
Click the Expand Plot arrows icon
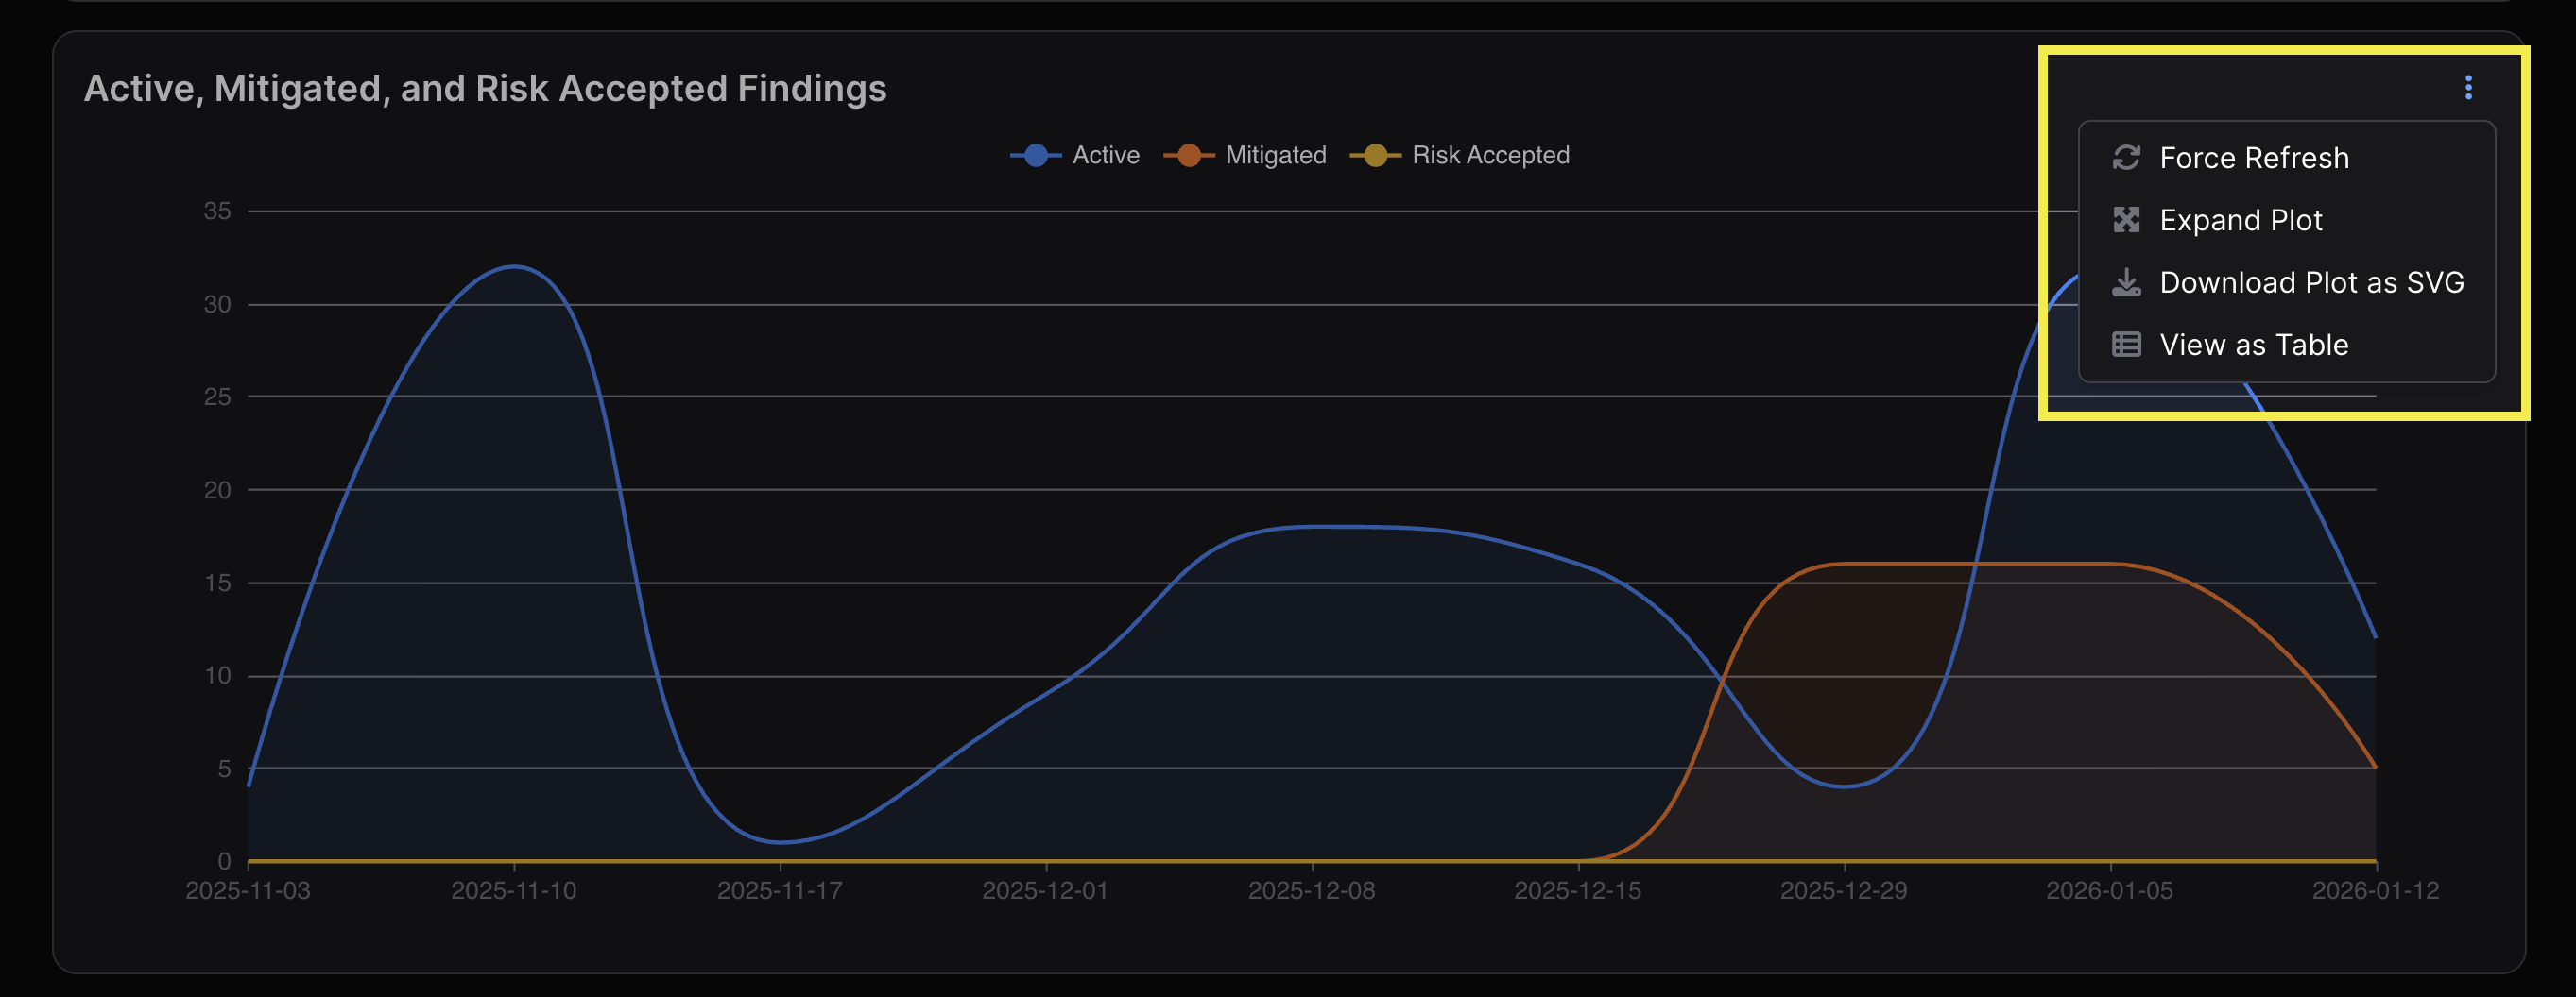coord(2126,220)
